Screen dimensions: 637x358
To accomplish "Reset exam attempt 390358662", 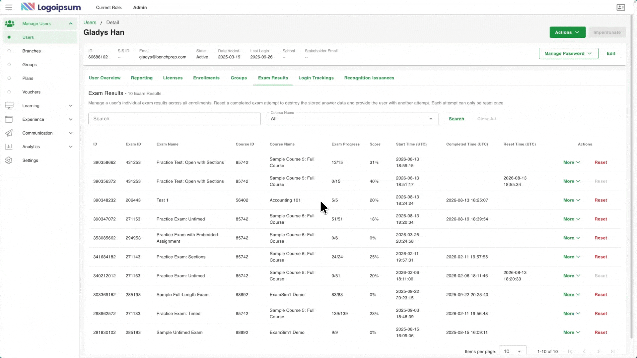I will click(x=601, y=162).
